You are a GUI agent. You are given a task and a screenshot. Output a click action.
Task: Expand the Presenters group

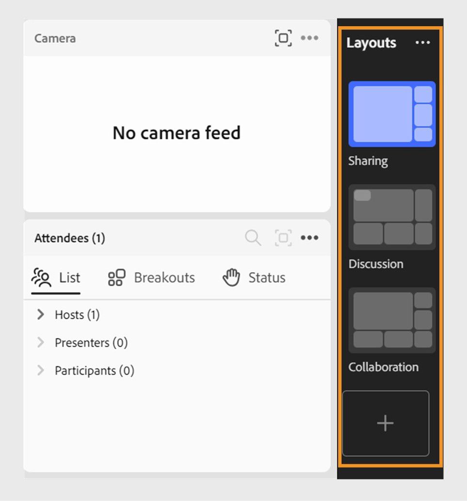point(40,342)
